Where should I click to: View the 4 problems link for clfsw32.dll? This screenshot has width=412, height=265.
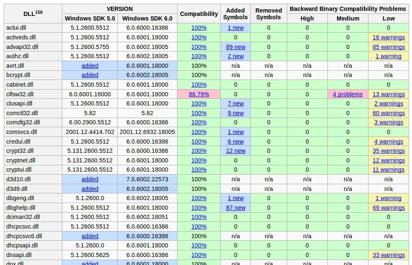point(348,94)
